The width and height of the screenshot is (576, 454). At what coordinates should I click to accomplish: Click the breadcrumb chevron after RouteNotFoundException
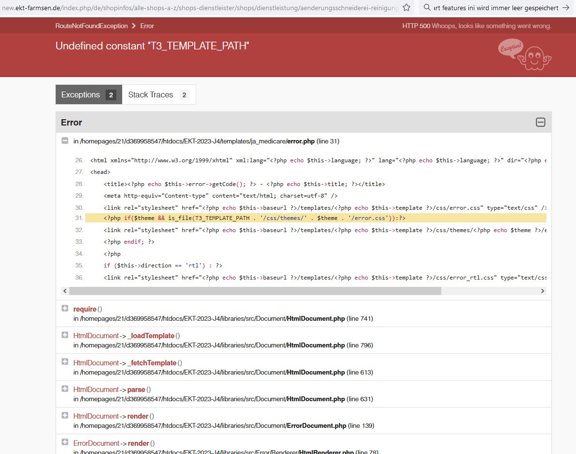point(134,26)
